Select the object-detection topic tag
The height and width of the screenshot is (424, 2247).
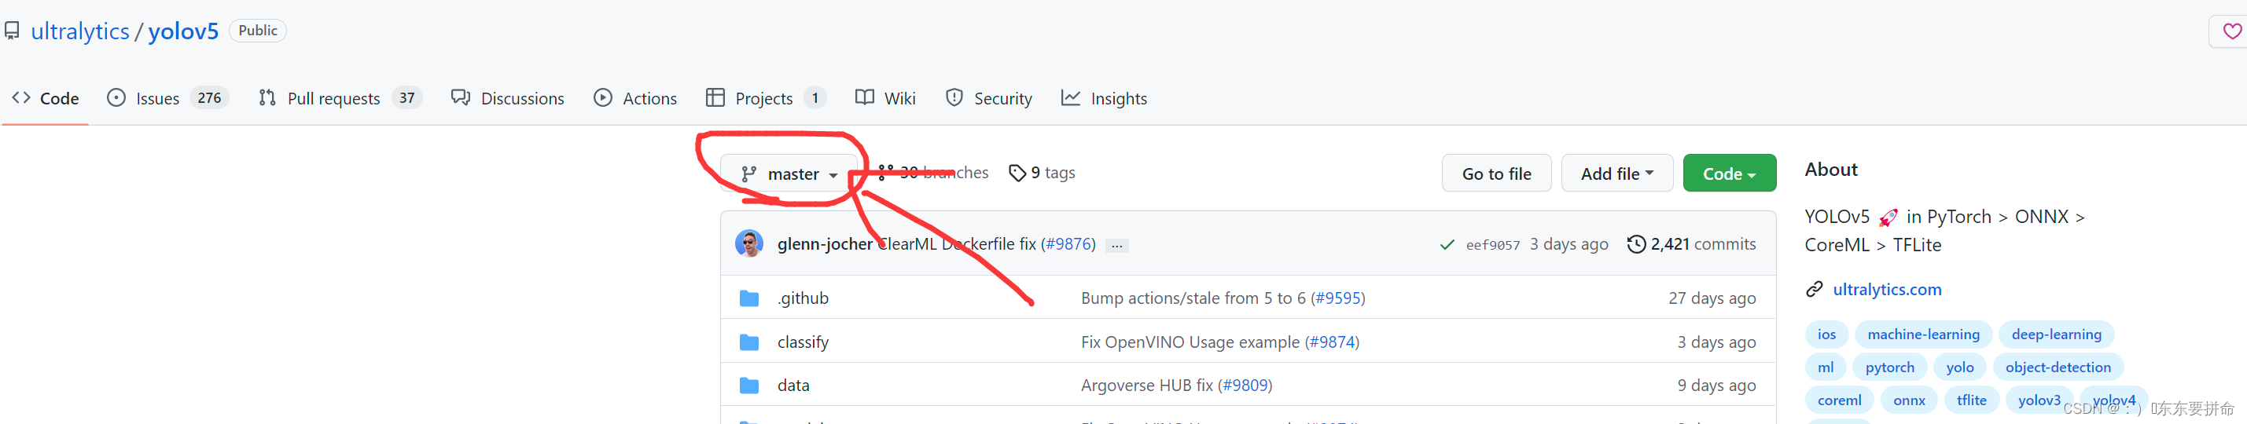(x=2058, y=367)
